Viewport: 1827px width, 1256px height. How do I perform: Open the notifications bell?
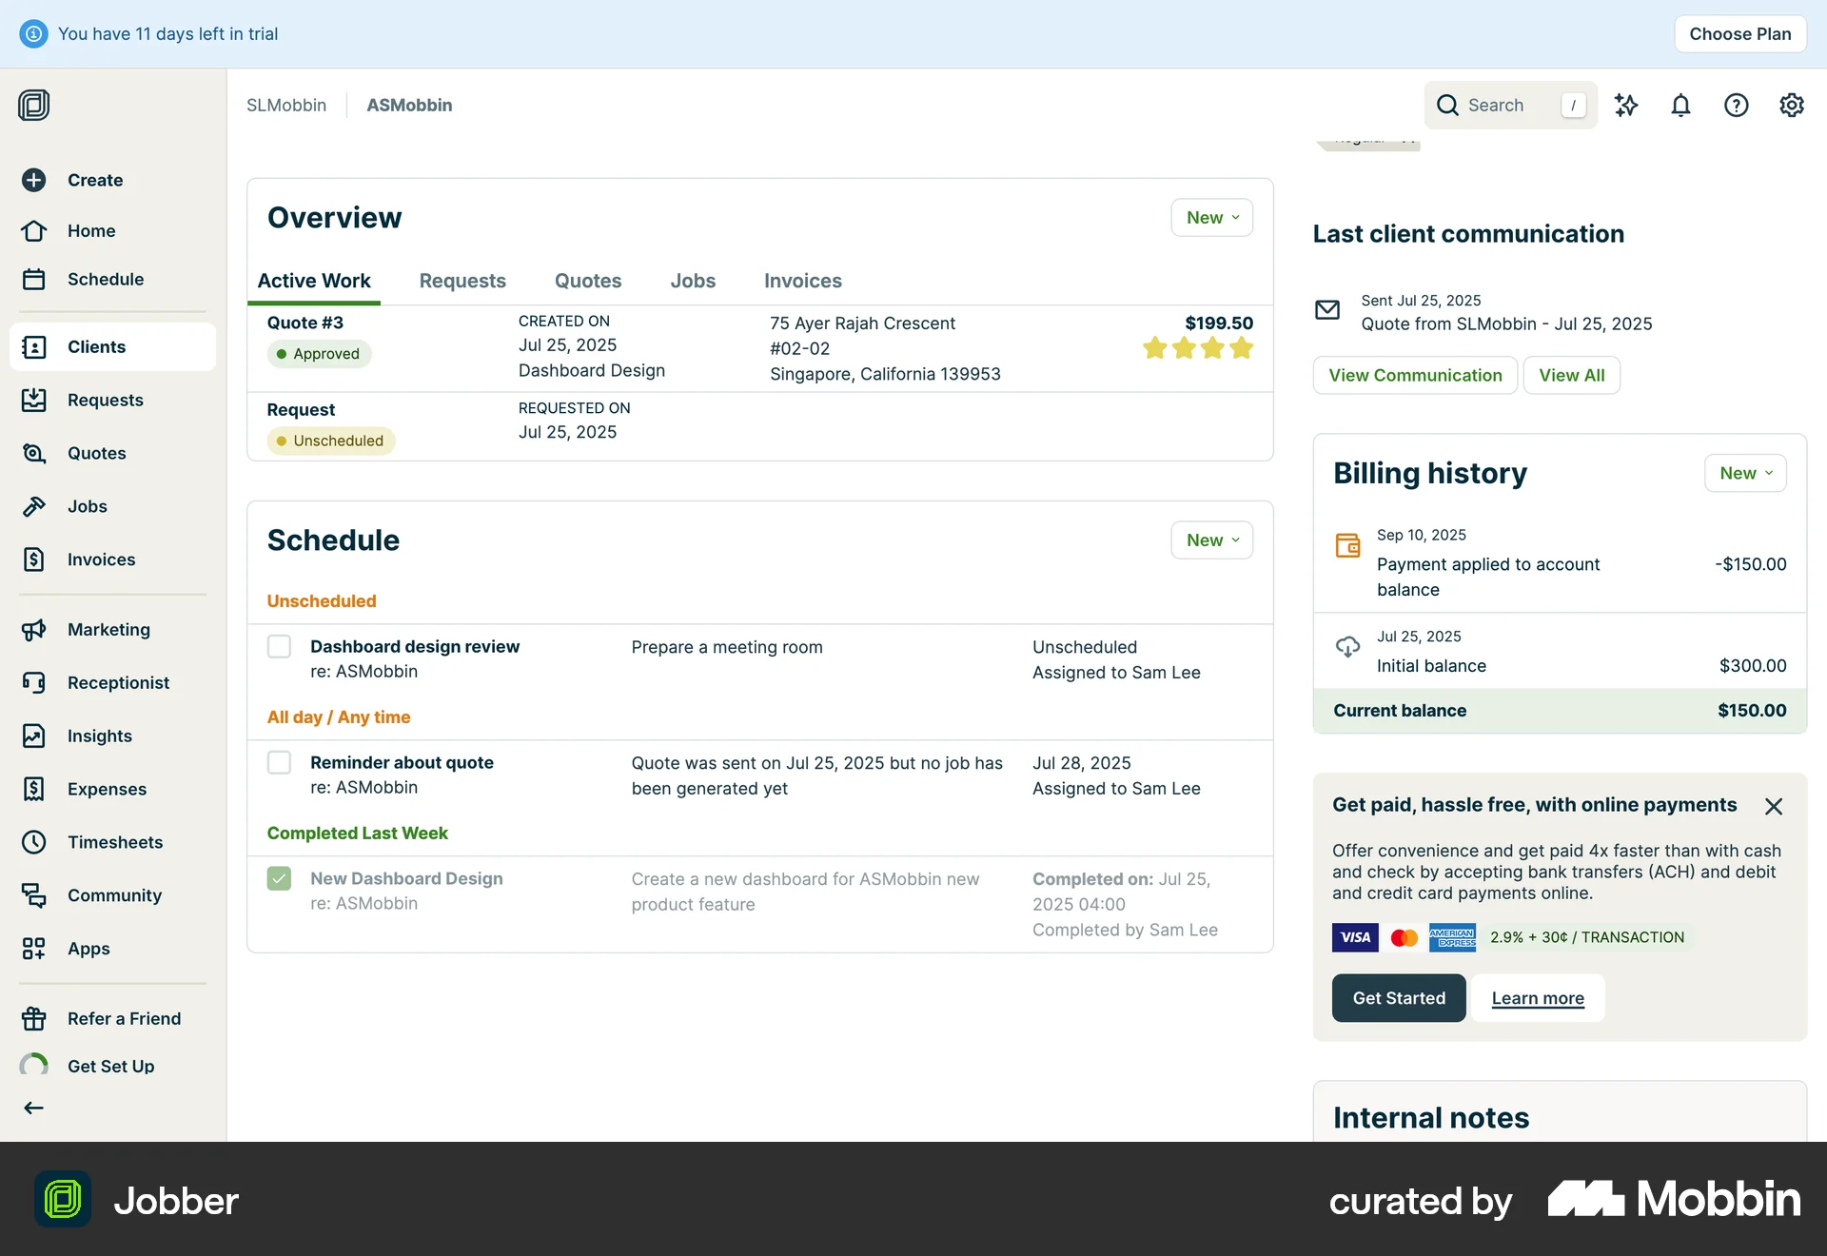coord(1680,105)
